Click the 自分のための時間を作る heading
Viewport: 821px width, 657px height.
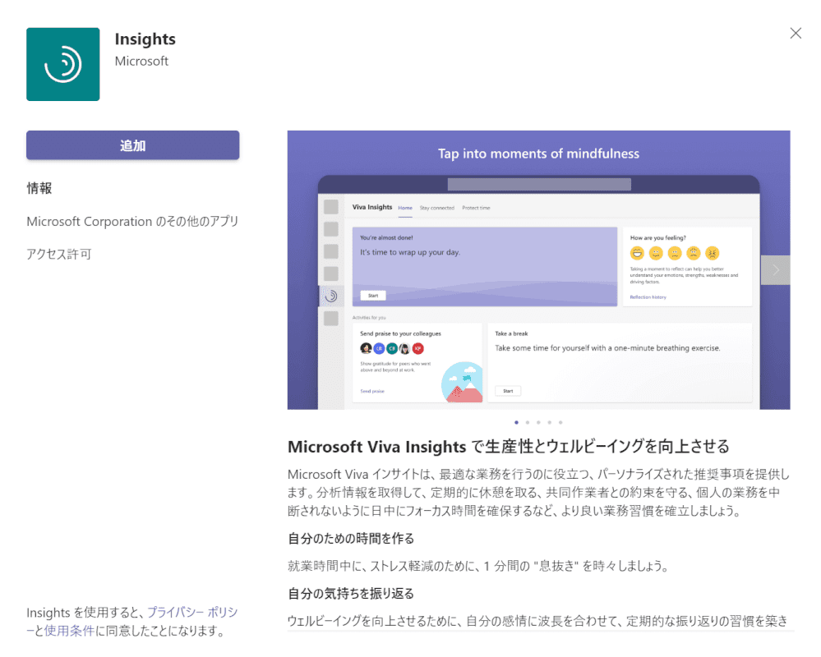351,539
